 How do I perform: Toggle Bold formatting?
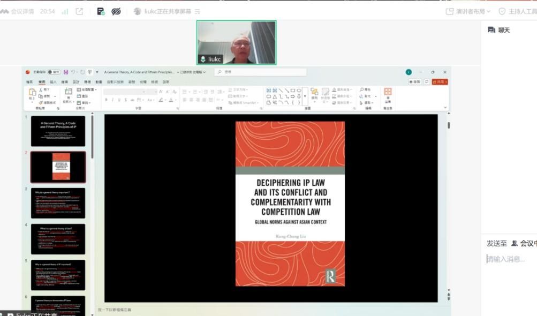coord(106,100)
